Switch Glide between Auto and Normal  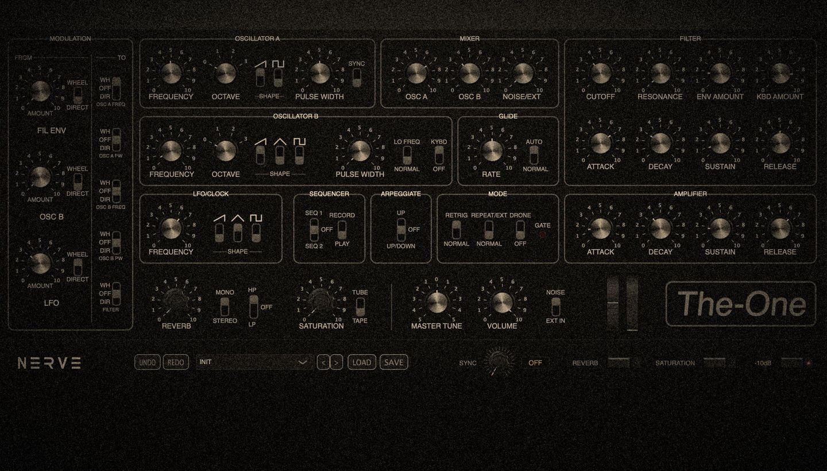pos(534,156)
